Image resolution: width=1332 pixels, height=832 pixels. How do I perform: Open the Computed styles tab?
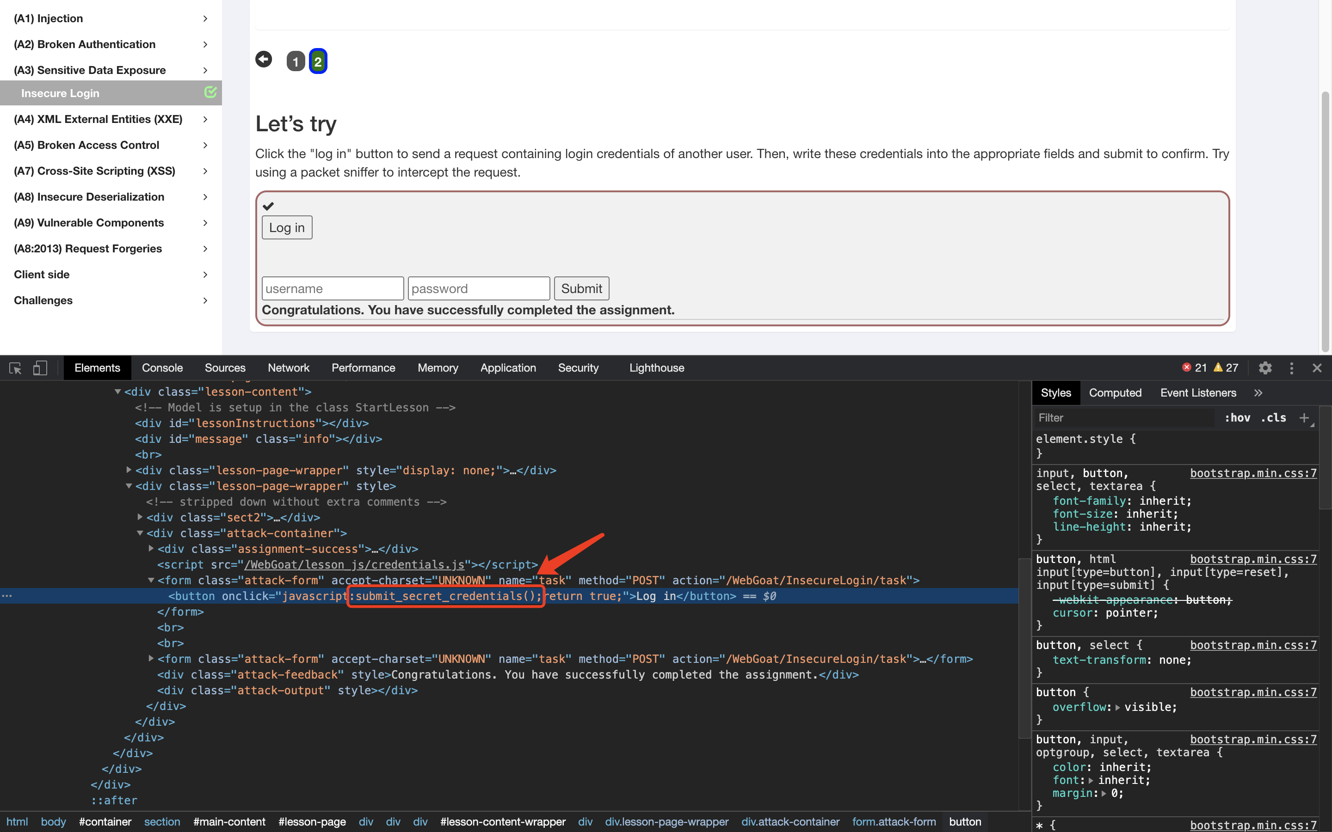click(x=1115, y=393)
